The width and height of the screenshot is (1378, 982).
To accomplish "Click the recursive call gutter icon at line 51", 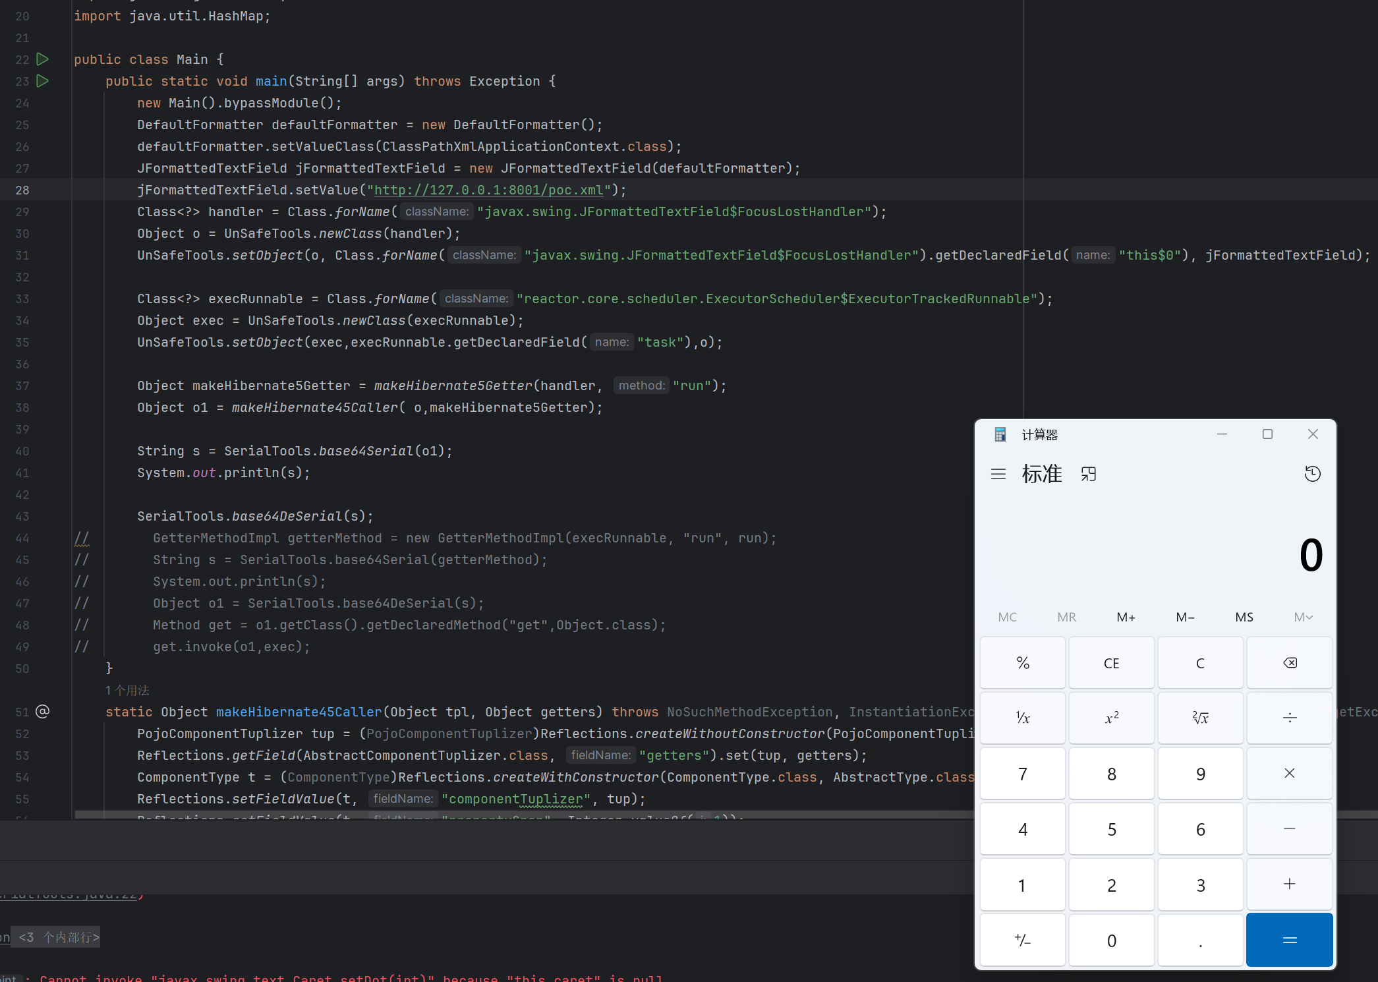I will (43, 712).
